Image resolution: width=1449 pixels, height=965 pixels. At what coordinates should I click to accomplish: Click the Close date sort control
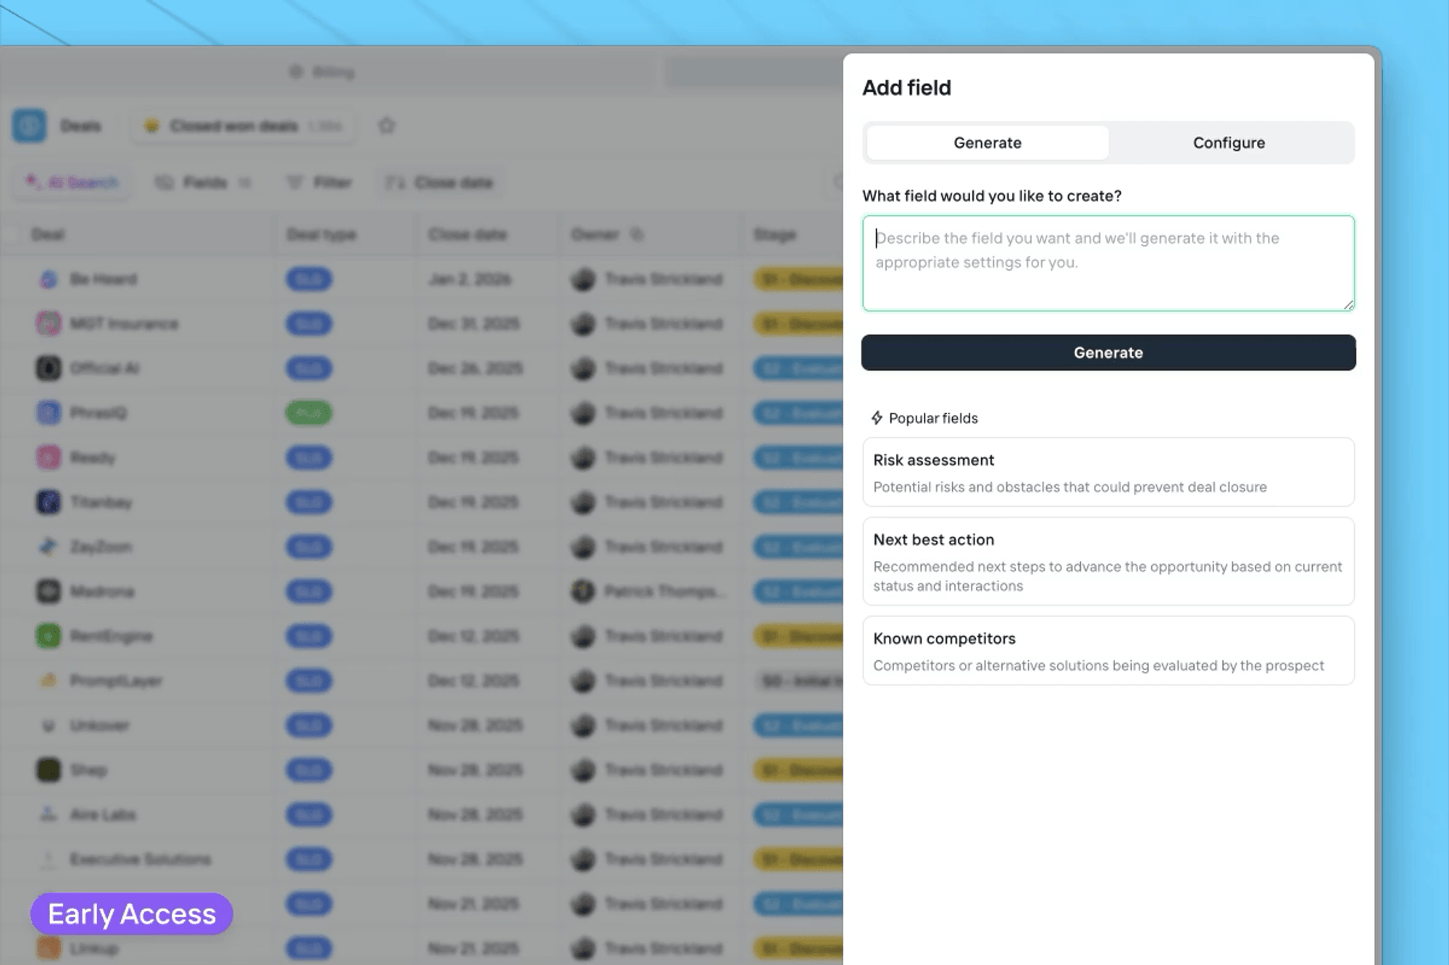tap(440, 182)
